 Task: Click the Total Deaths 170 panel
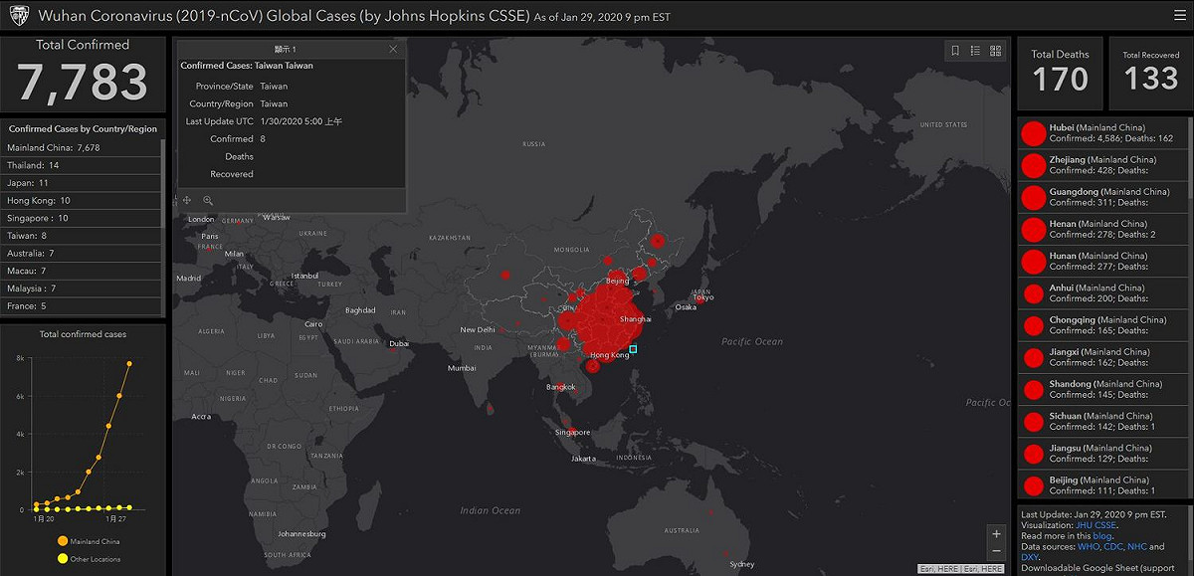point(1060,73)
